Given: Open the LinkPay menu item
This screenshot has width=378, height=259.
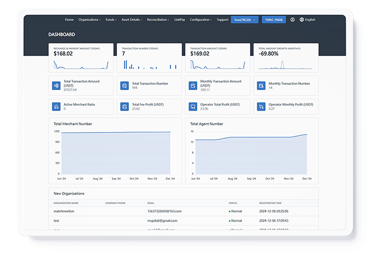Looking at the screenshot, I should click(180, 20).
